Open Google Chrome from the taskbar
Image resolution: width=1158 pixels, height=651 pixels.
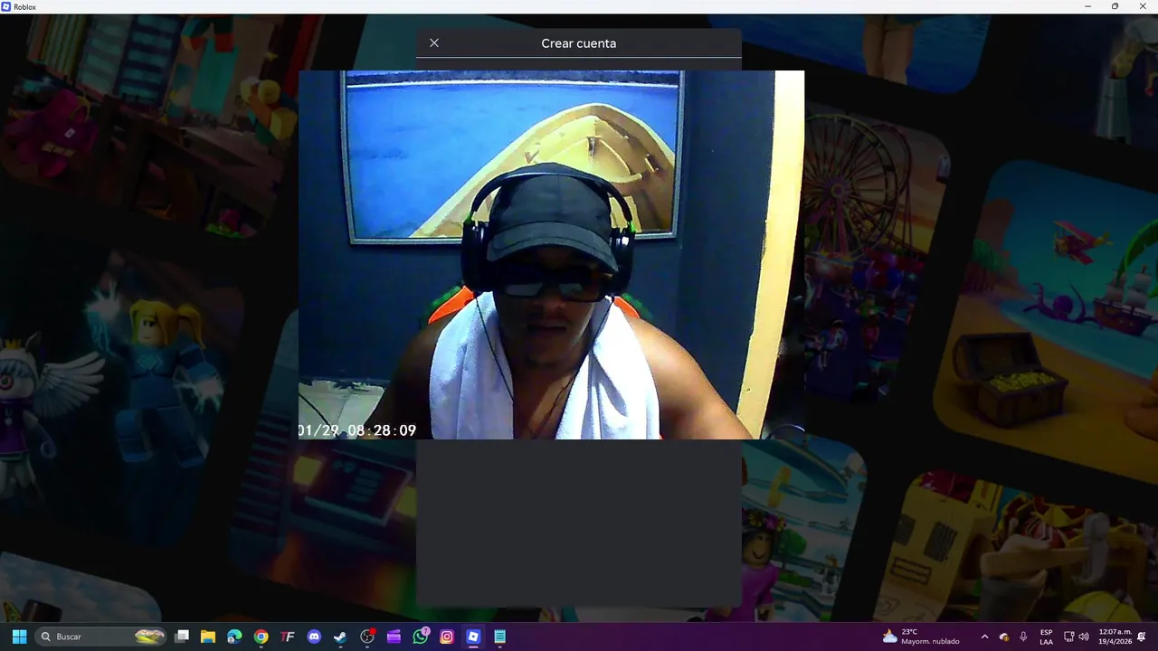(261, 637)
